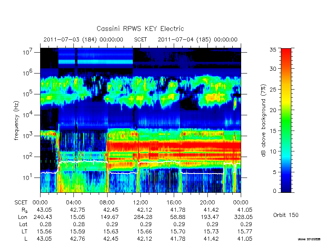This screenshot has width=321, height=241.
Task: Click the Lon value '193.47'
Action: click(209, 217)
